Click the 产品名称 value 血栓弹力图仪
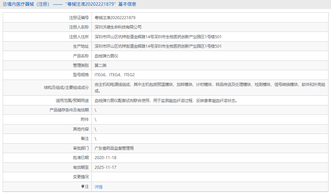 click(105, 56)
